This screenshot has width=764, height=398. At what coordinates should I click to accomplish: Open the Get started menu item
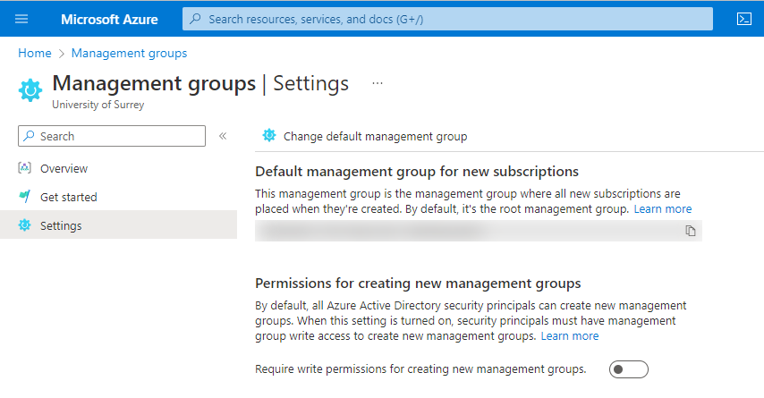[118, 198]
